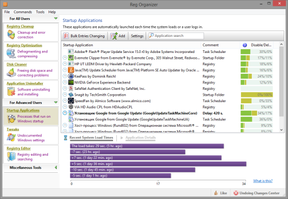Click the Like thumbs-up icon
Image resolution: width=288 pixels, height=199 pixels.
216,193
